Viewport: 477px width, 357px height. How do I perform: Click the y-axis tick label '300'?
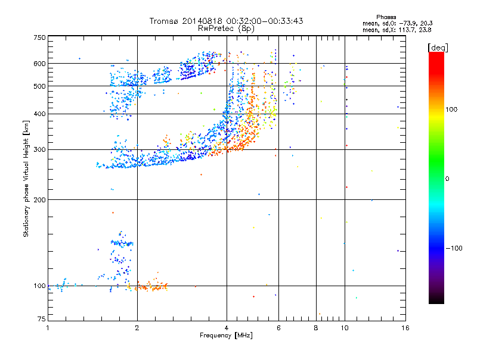point(40,150)
